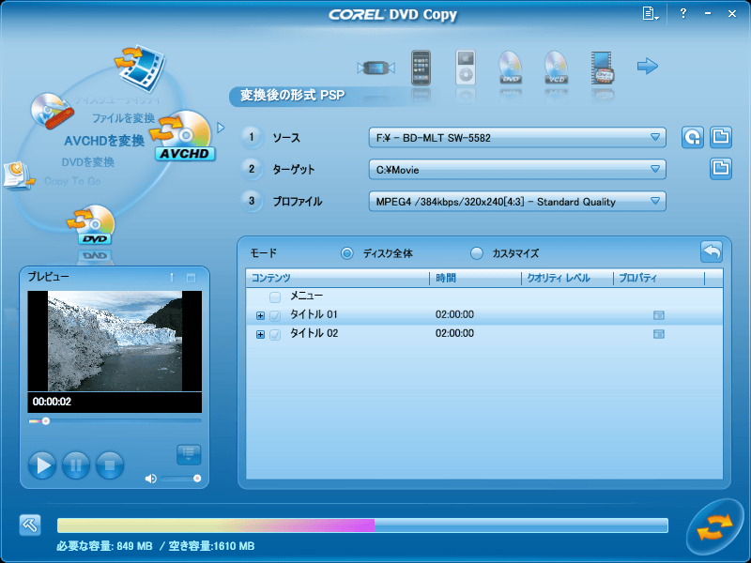Toggle the タイトル 01 checkbox

pos(275,315)
